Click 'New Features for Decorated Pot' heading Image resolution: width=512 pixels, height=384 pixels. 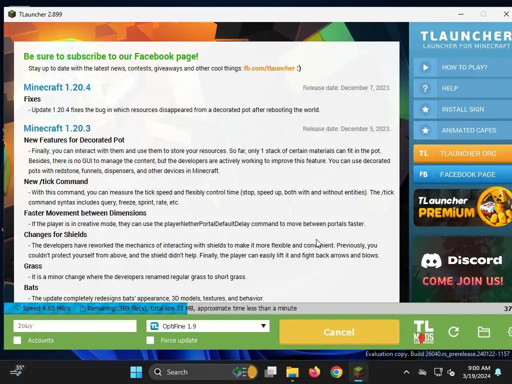(x=74, y=140)
